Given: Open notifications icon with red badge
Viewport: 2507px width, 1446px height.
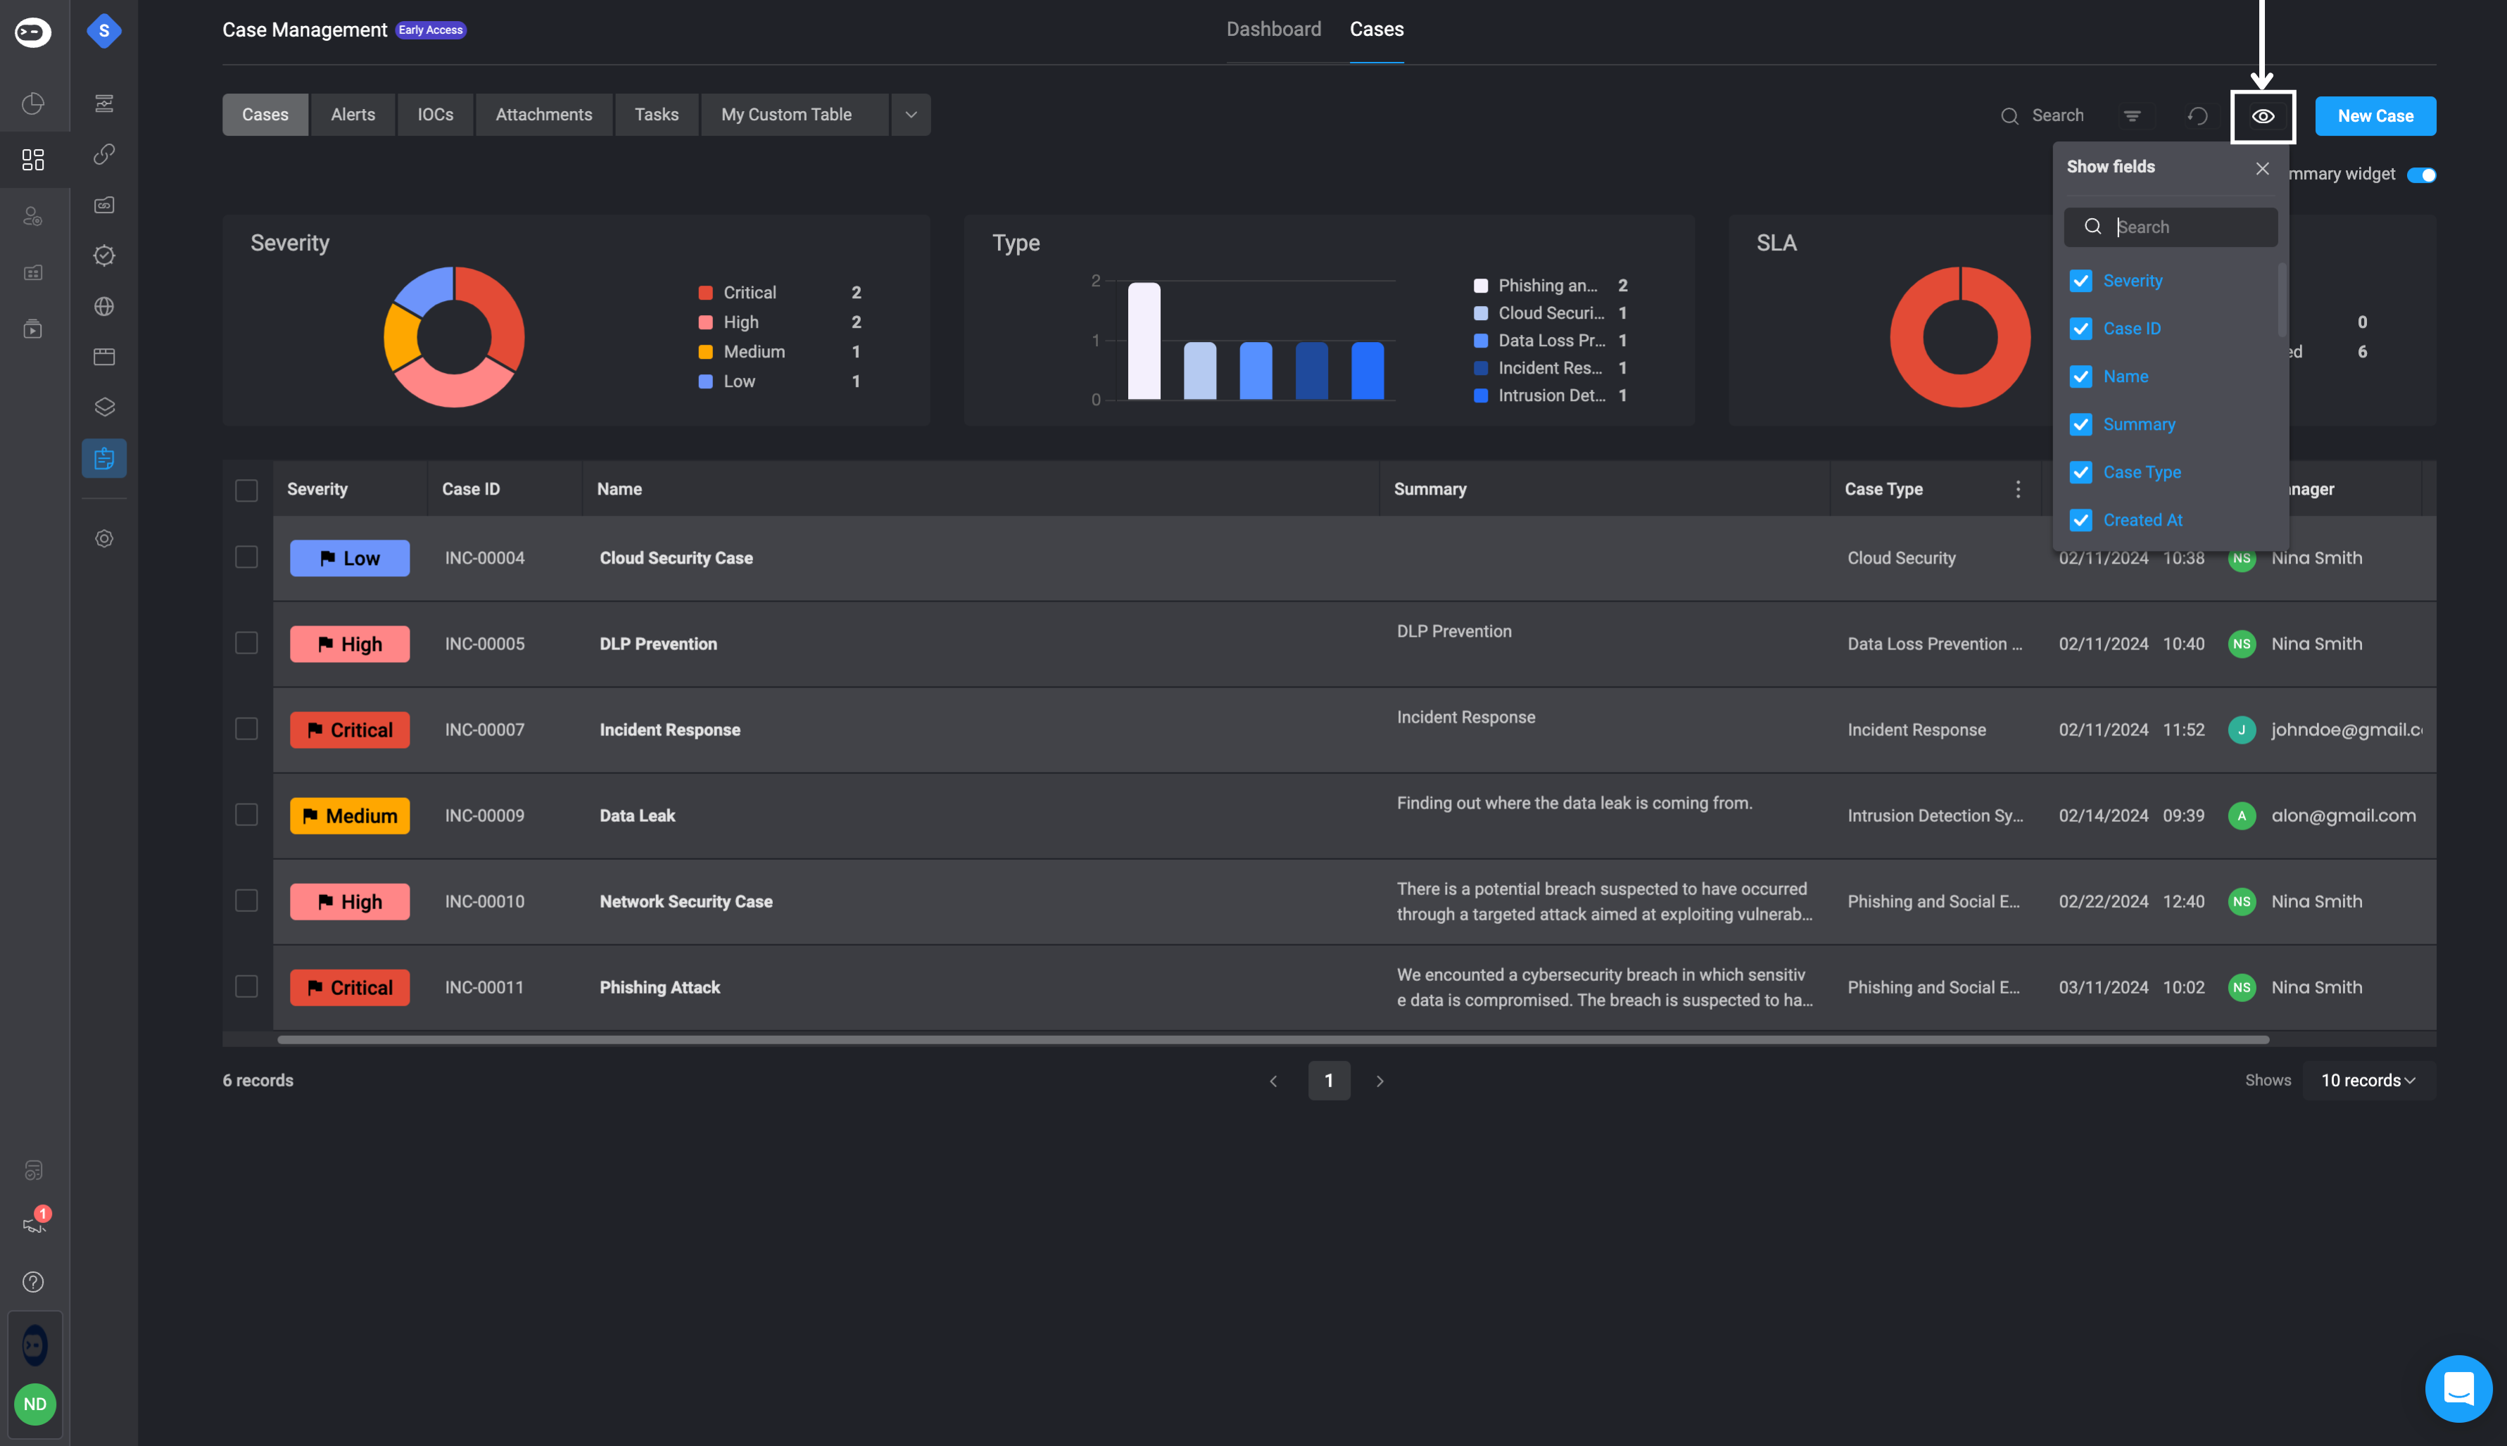Looking at the screenshot, I should [34, 1224].
